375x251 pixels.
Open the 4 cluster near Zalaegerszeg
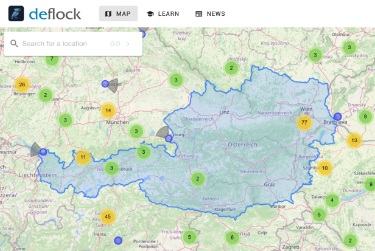tap(332, 200)
